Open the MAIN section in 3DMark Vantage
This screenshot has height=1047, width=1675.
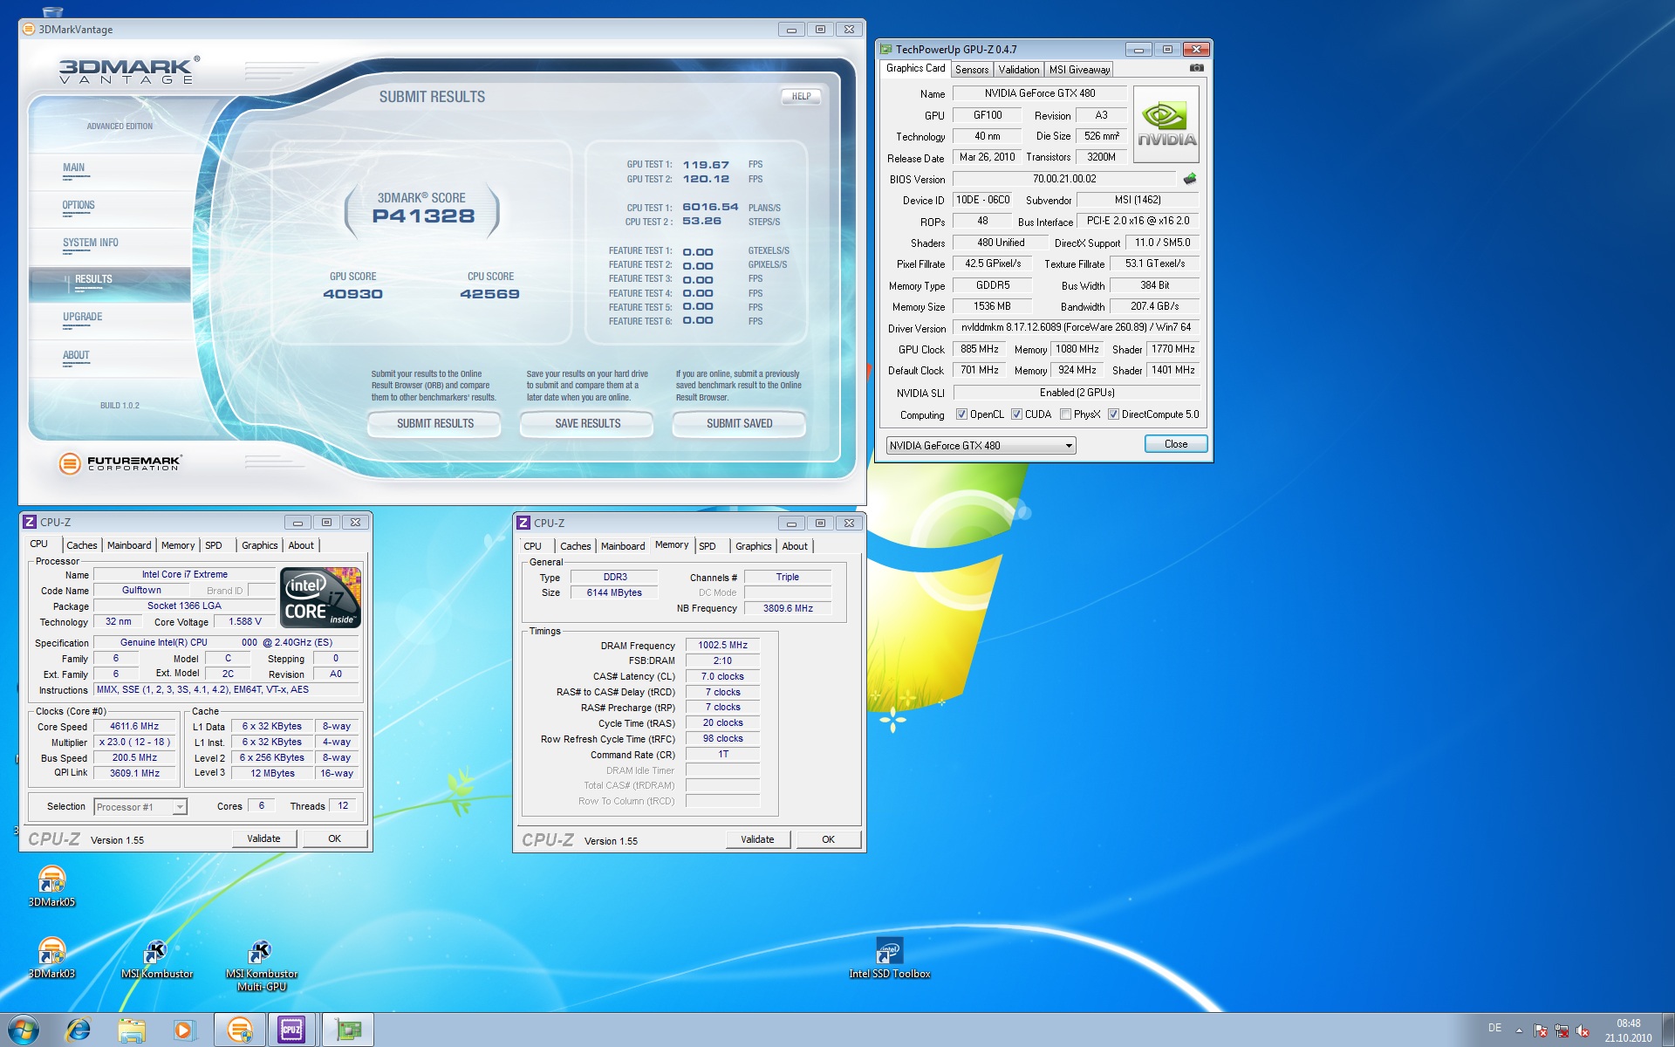click(74, 168)
